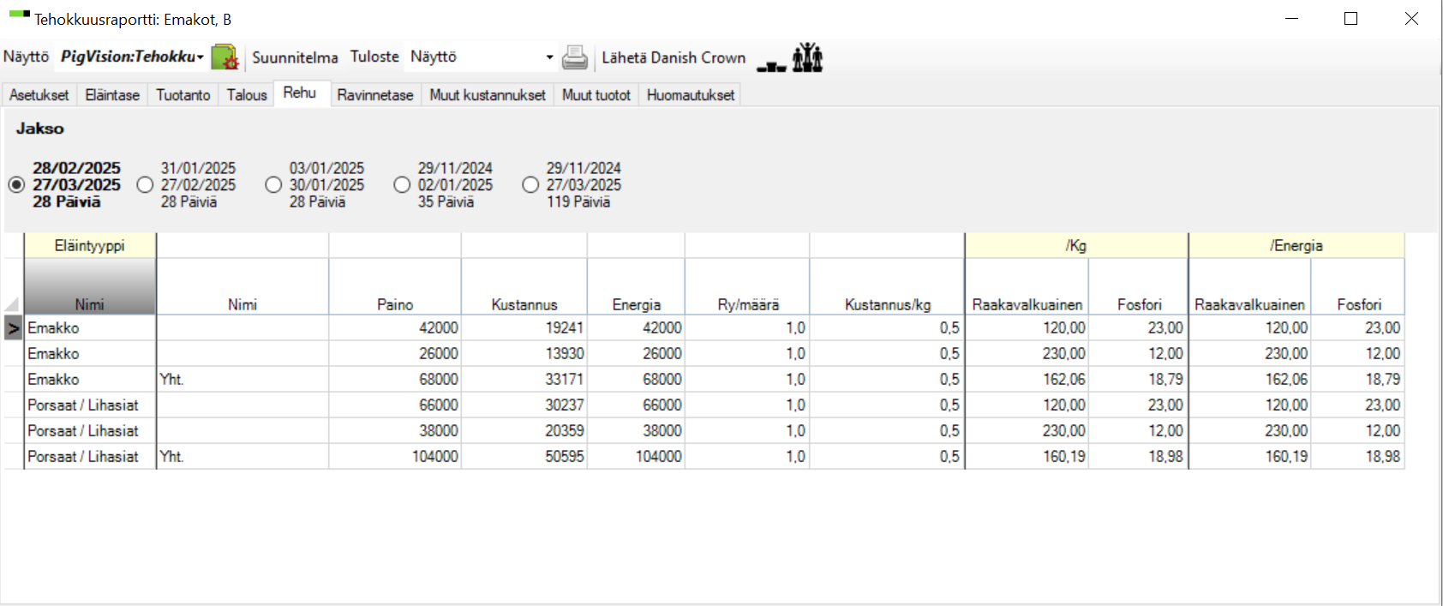Click the Kustannus column header
The height and width of the screenshot is (606, 1443).
pyautogui.click(x=524, y=286)
